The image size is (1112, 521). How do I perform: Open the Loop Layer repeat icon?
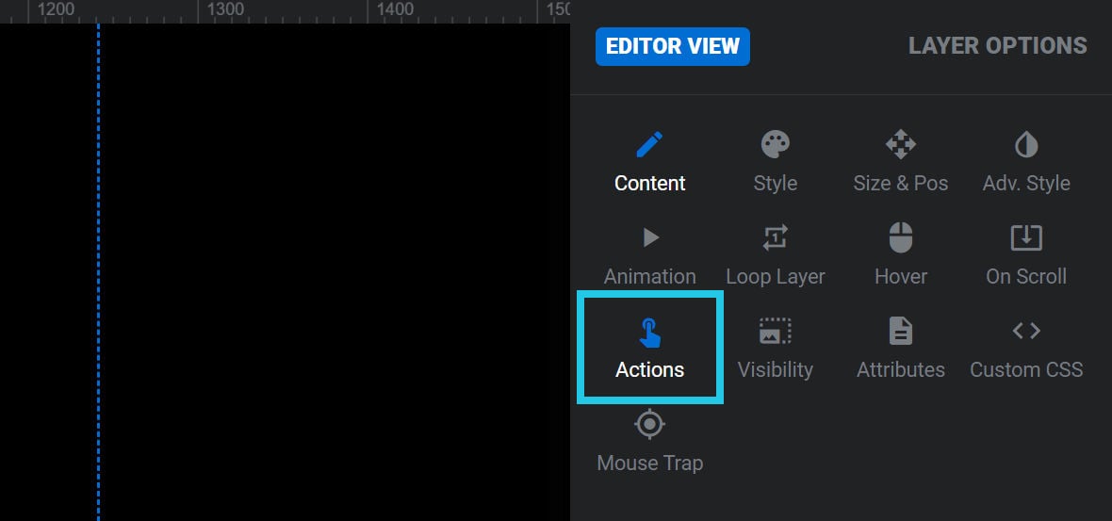(776, 237)
